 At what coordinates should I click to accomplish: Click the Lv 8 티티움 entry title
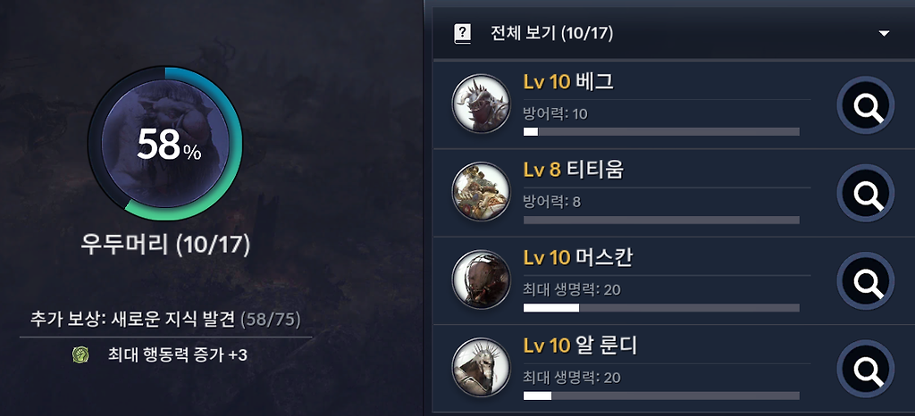574,170
